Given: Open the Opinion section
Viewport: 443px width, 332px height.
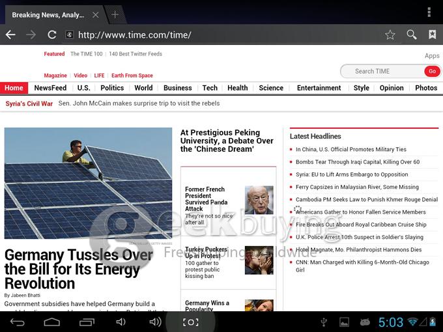Looking at the screenshot, I should (392, 88).
